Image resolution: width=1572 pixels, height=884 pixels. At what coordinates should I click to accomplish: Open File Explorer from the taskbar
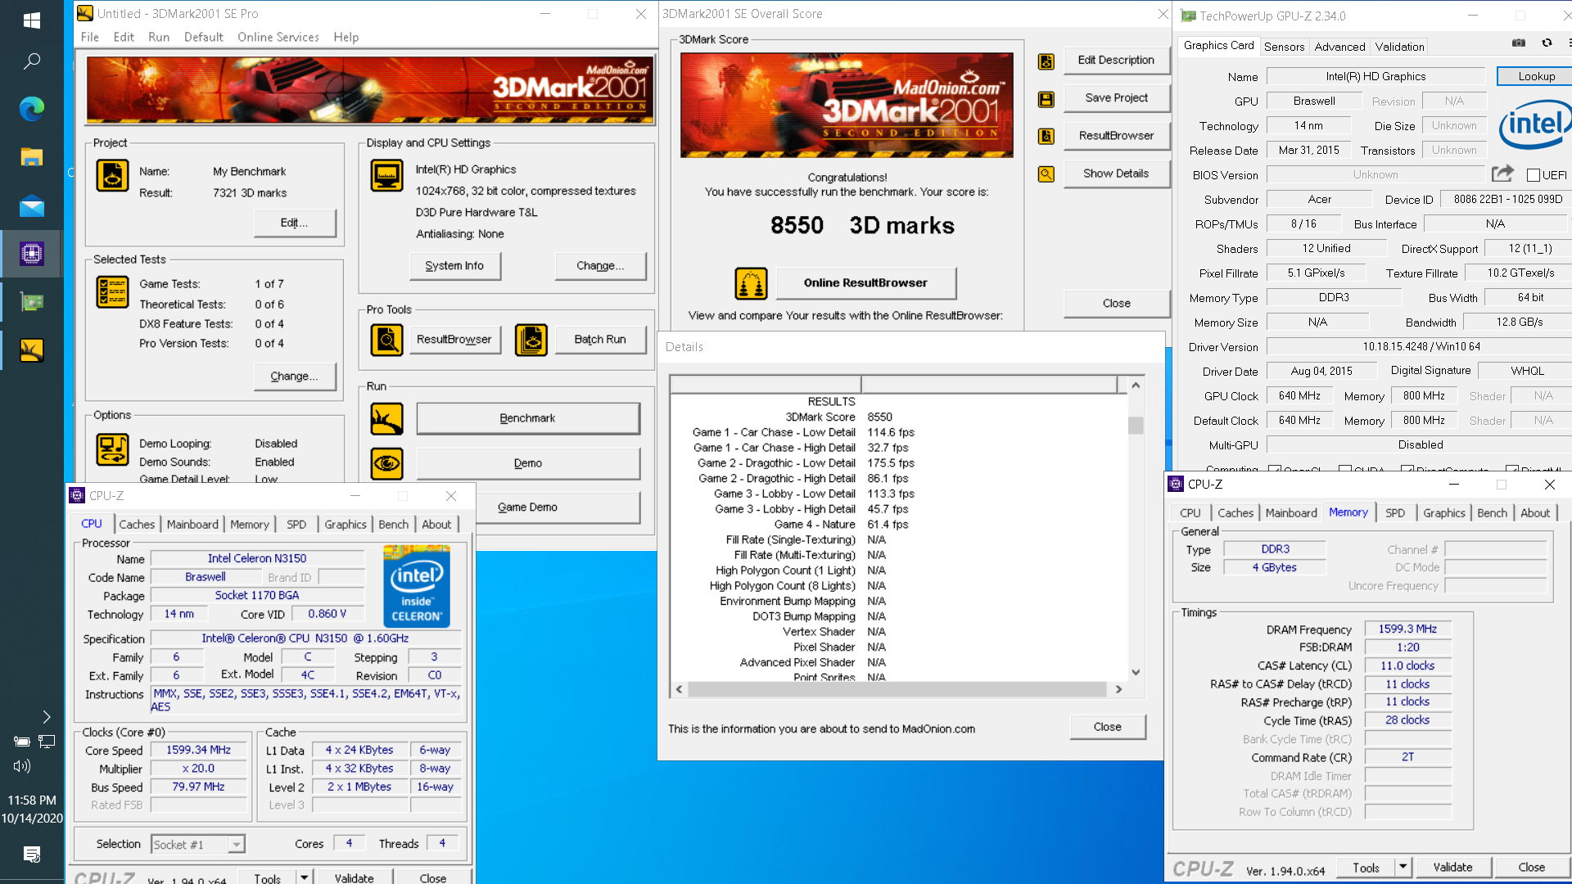pyautogui.click(x=32, y=157)
